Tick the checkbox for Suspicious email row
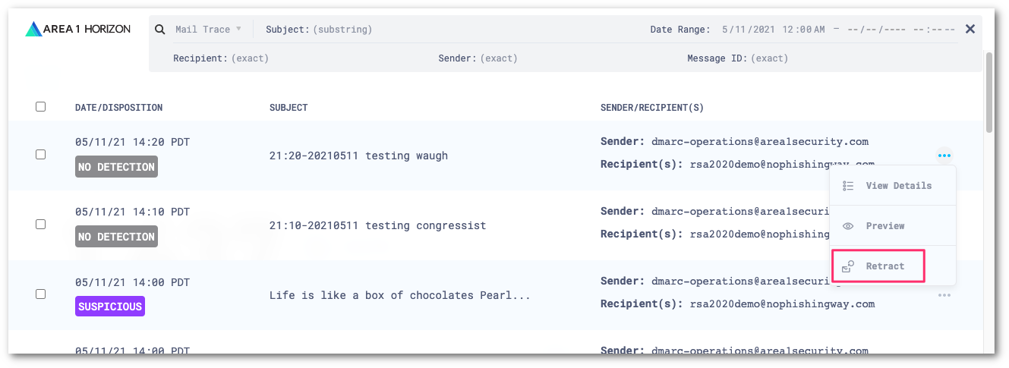 [41, 294]
